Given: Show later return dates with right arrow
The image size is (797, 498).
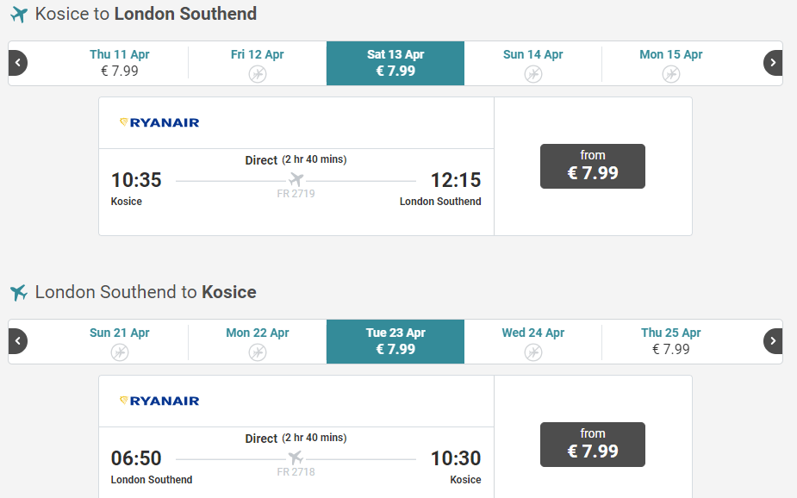Looking at the screenshot, I should 774,341.
